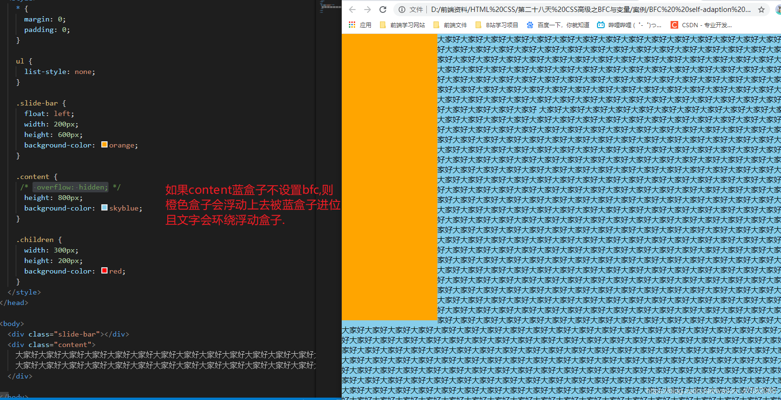Click the orange color swatch in editor
Screen dimensions: 781x400
click(x=104, y=145)
